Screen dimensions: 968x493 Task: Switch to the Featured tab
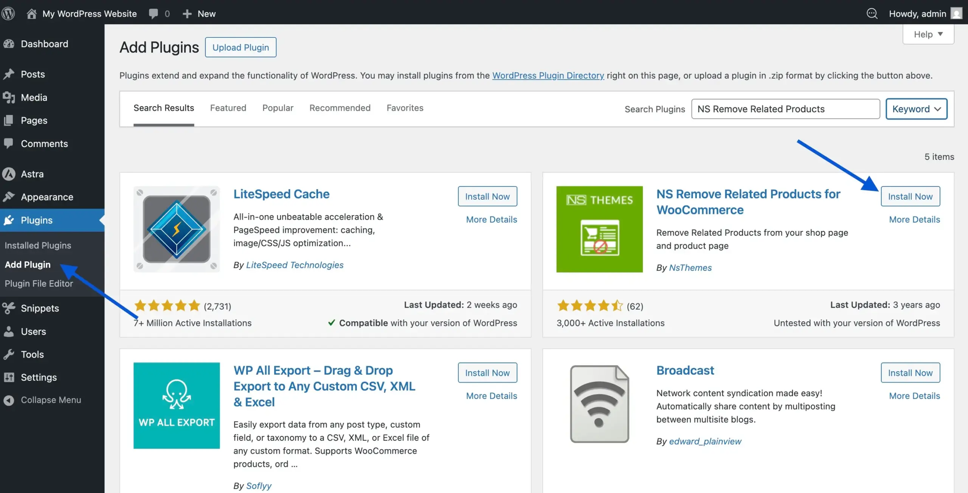[228, 108]
